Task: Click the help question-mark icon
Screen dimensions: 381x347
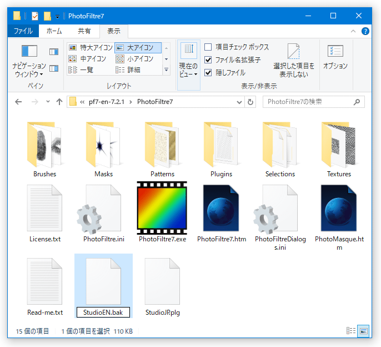Action: pyautogui.click(x=365, y=31)
